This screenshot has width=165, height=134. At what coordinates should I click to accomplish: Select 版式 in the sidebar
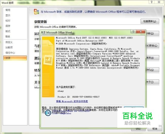(8, 31)
